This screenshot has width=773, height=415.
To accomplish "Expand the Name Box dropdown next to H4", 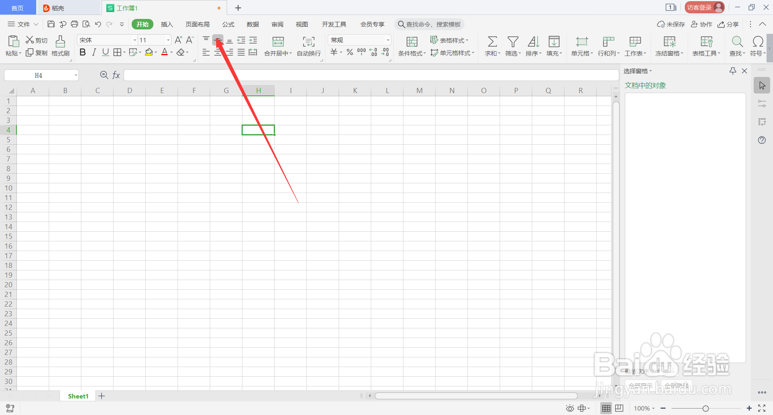I will pos(76,75).
